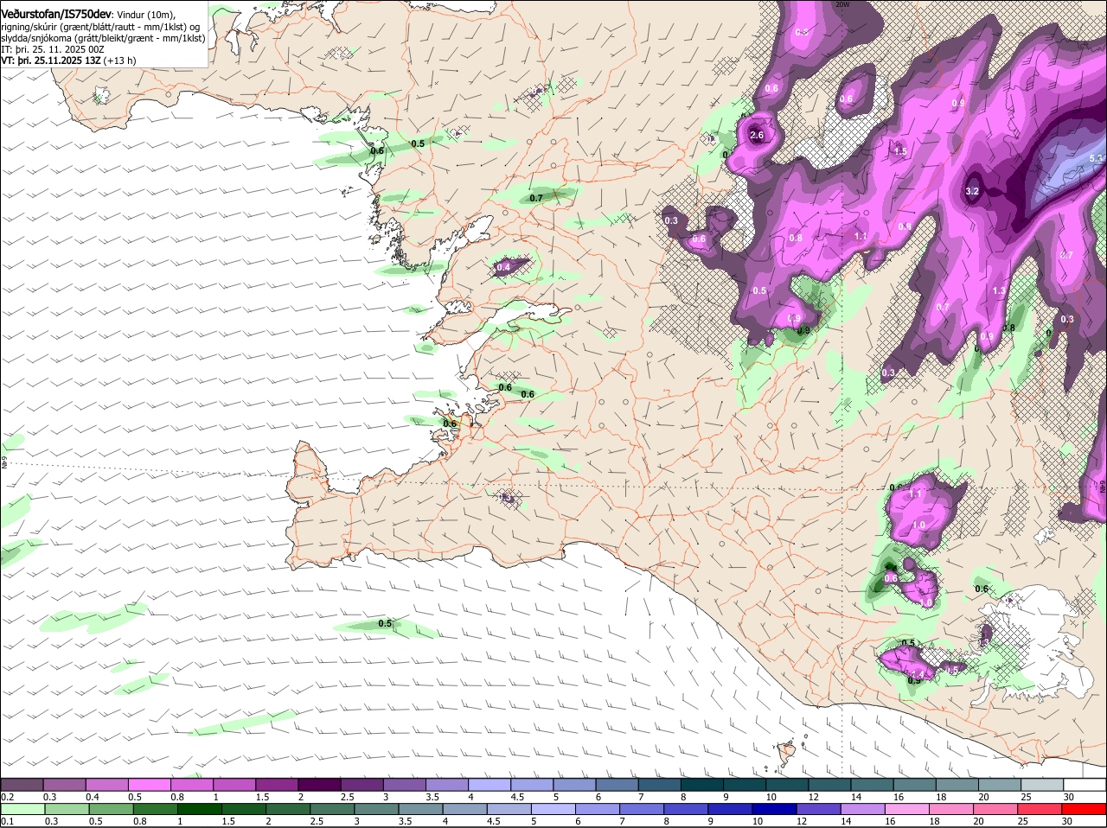Pick the medium green 0.5–0.8 rain legend swatch
The height and width of the screenshot is (828, 1107).
[x=110, y=809]
